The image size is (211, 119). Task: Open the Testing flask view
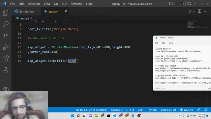tap(6, 70)
